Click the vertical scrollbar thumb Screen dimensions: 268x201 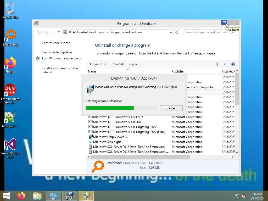coord(237,89)
